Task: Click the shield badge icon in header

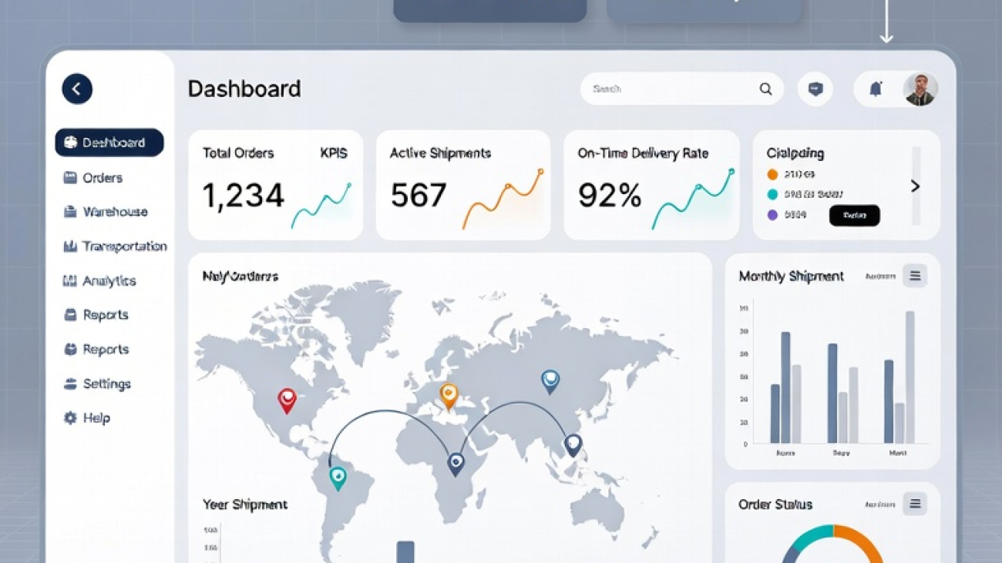Action: 815,89
